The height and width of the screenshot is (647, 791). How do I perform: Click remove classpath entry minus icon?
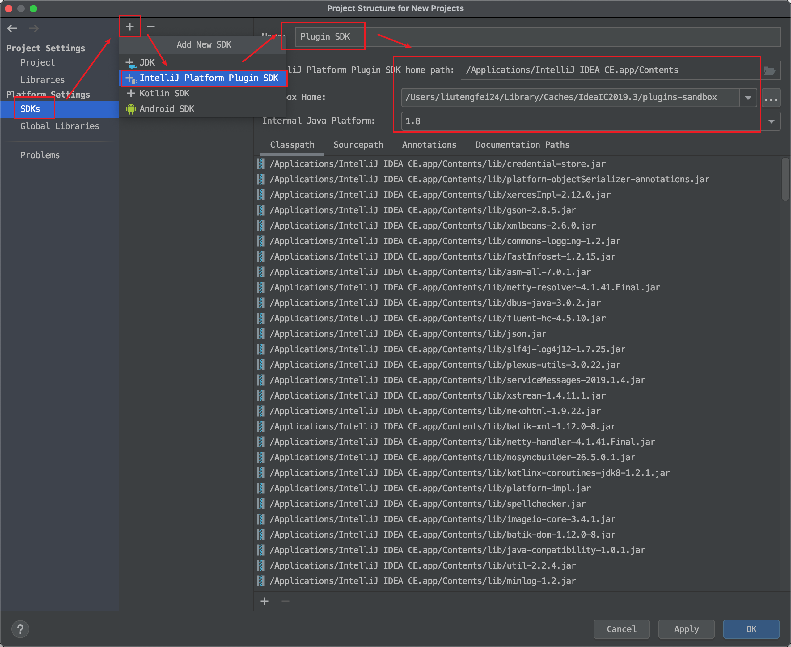286,601
